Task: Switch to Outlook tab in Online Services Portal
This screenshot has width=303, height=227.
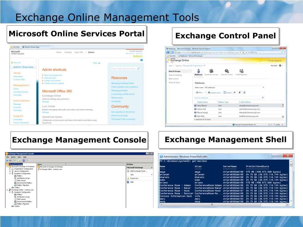Action: tap(68, 52)
